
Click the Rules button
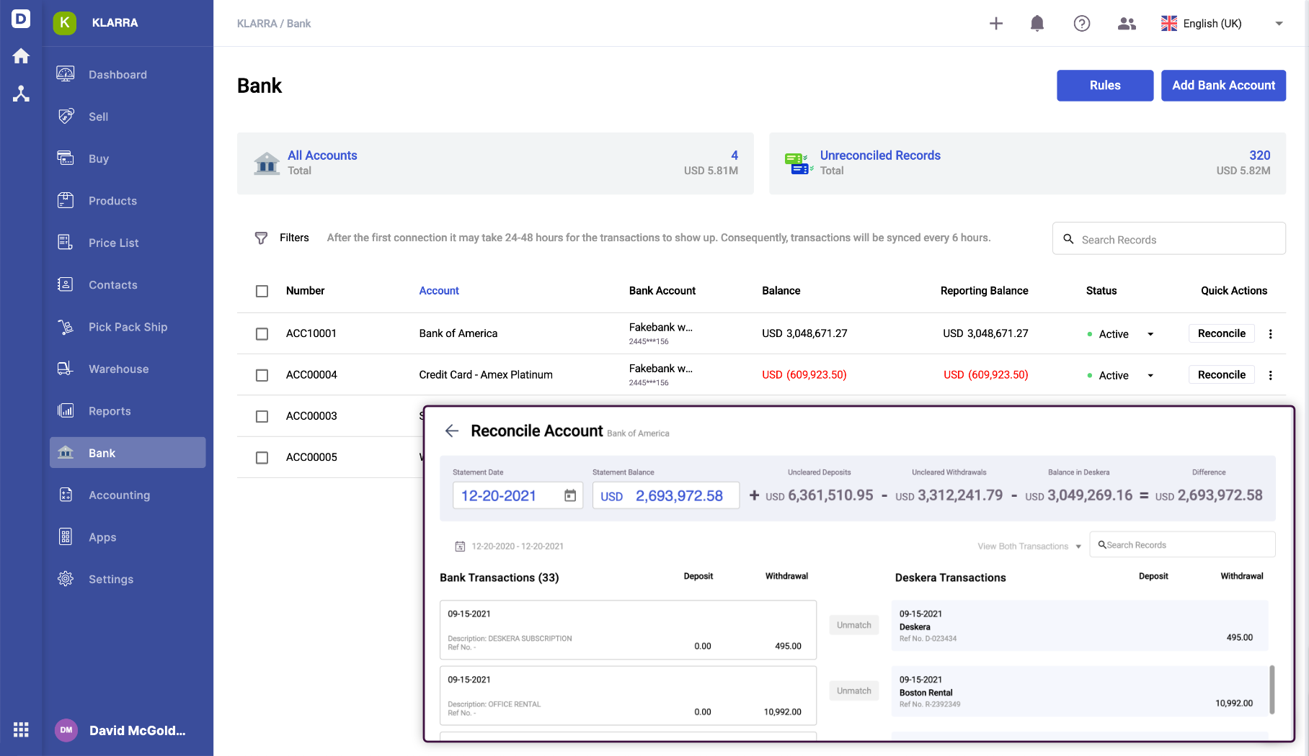1105,85
